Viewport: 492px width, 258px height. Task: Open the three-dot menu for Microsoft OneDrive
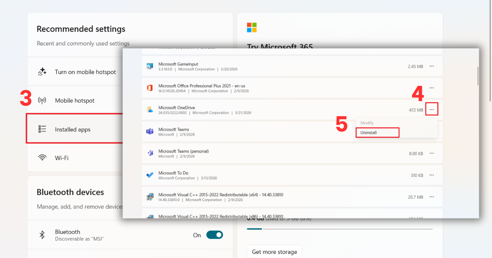[x=432, y=110]
